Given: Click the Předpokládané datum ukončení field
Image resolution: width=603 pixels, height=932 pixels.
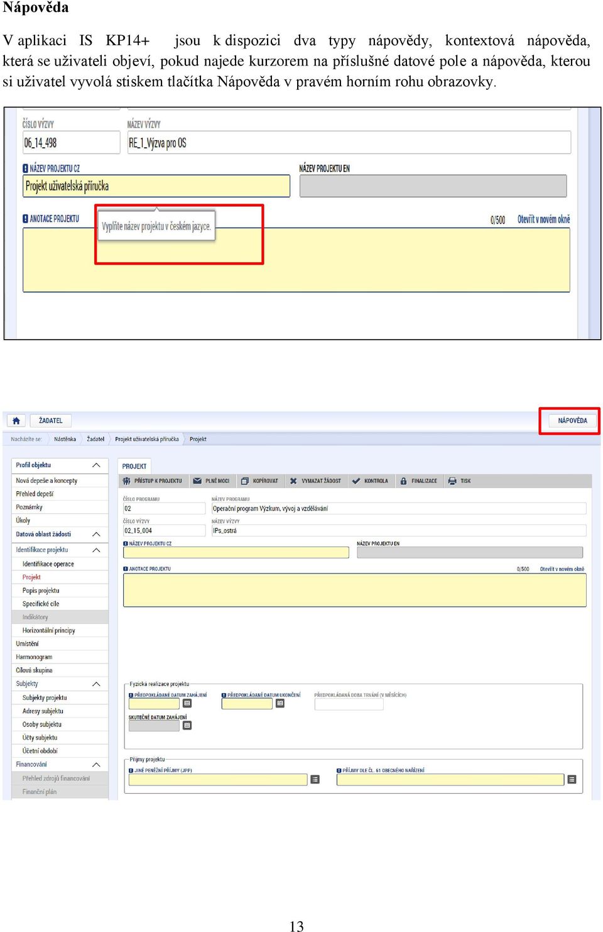Looking at the screenshot, I should click(x=247, y=704).
